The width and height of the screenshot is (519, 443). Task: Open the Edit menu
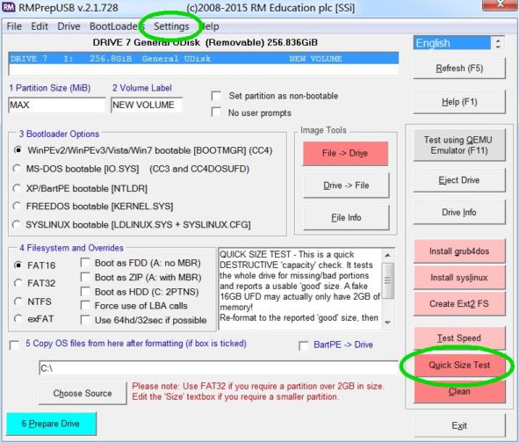[40, 26]
